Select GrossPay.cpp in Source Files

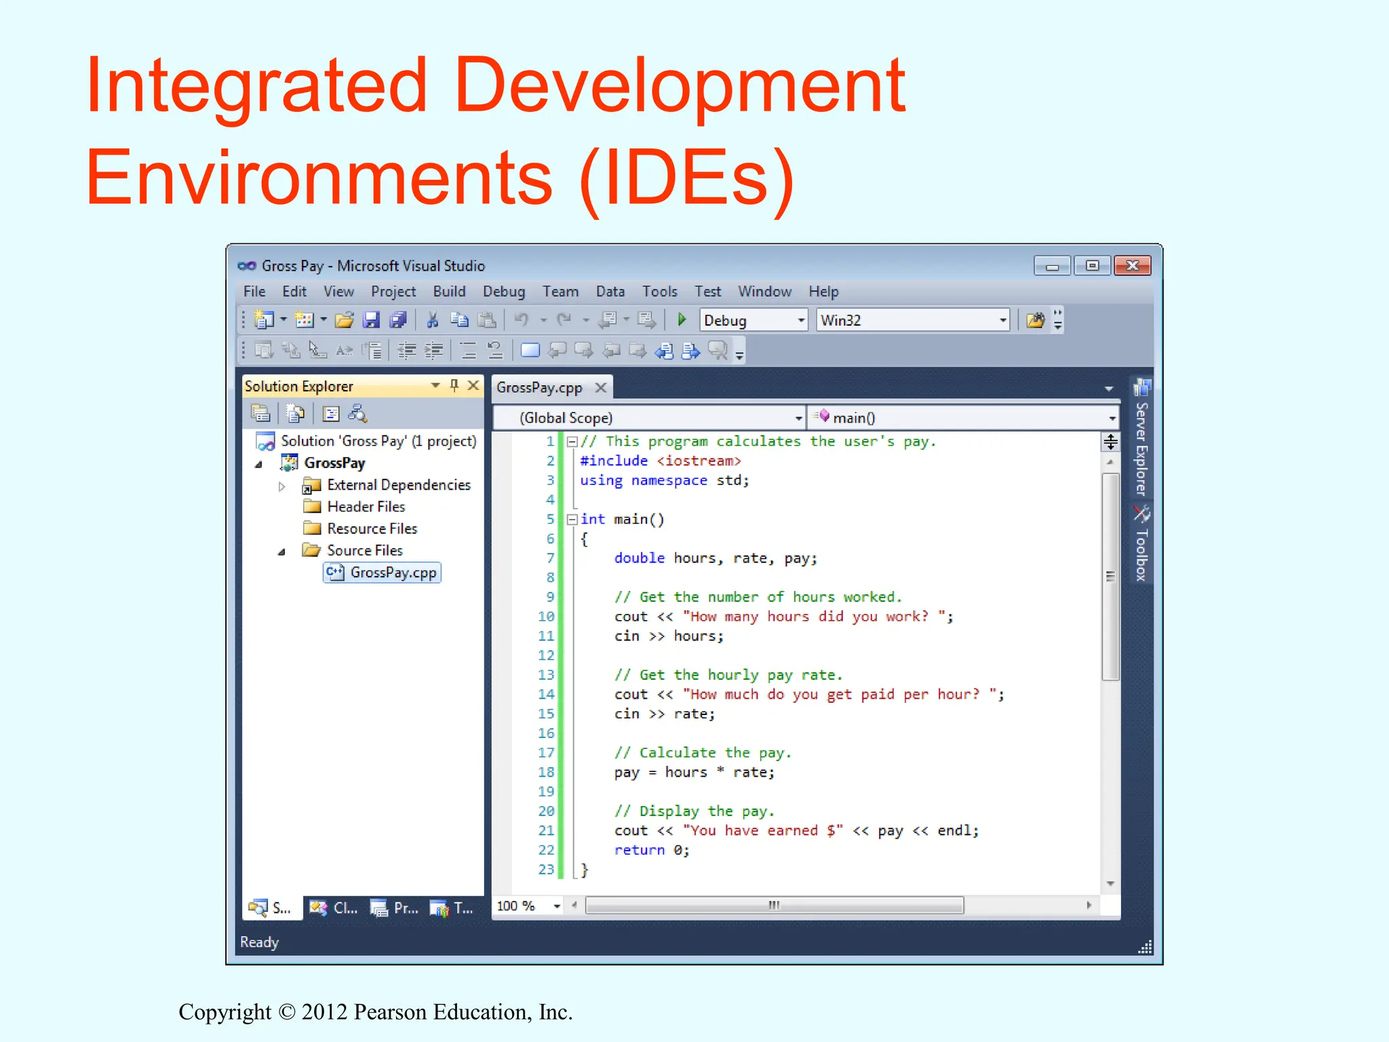tap(393, 573)
